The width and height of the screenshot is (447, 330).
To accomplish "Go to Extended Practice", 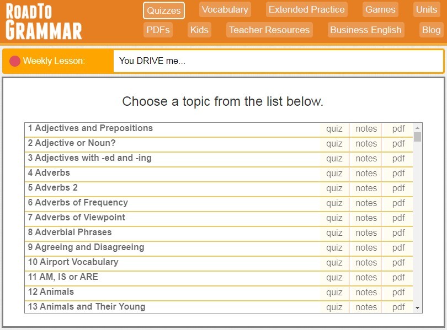I will (x=306, y=9).
